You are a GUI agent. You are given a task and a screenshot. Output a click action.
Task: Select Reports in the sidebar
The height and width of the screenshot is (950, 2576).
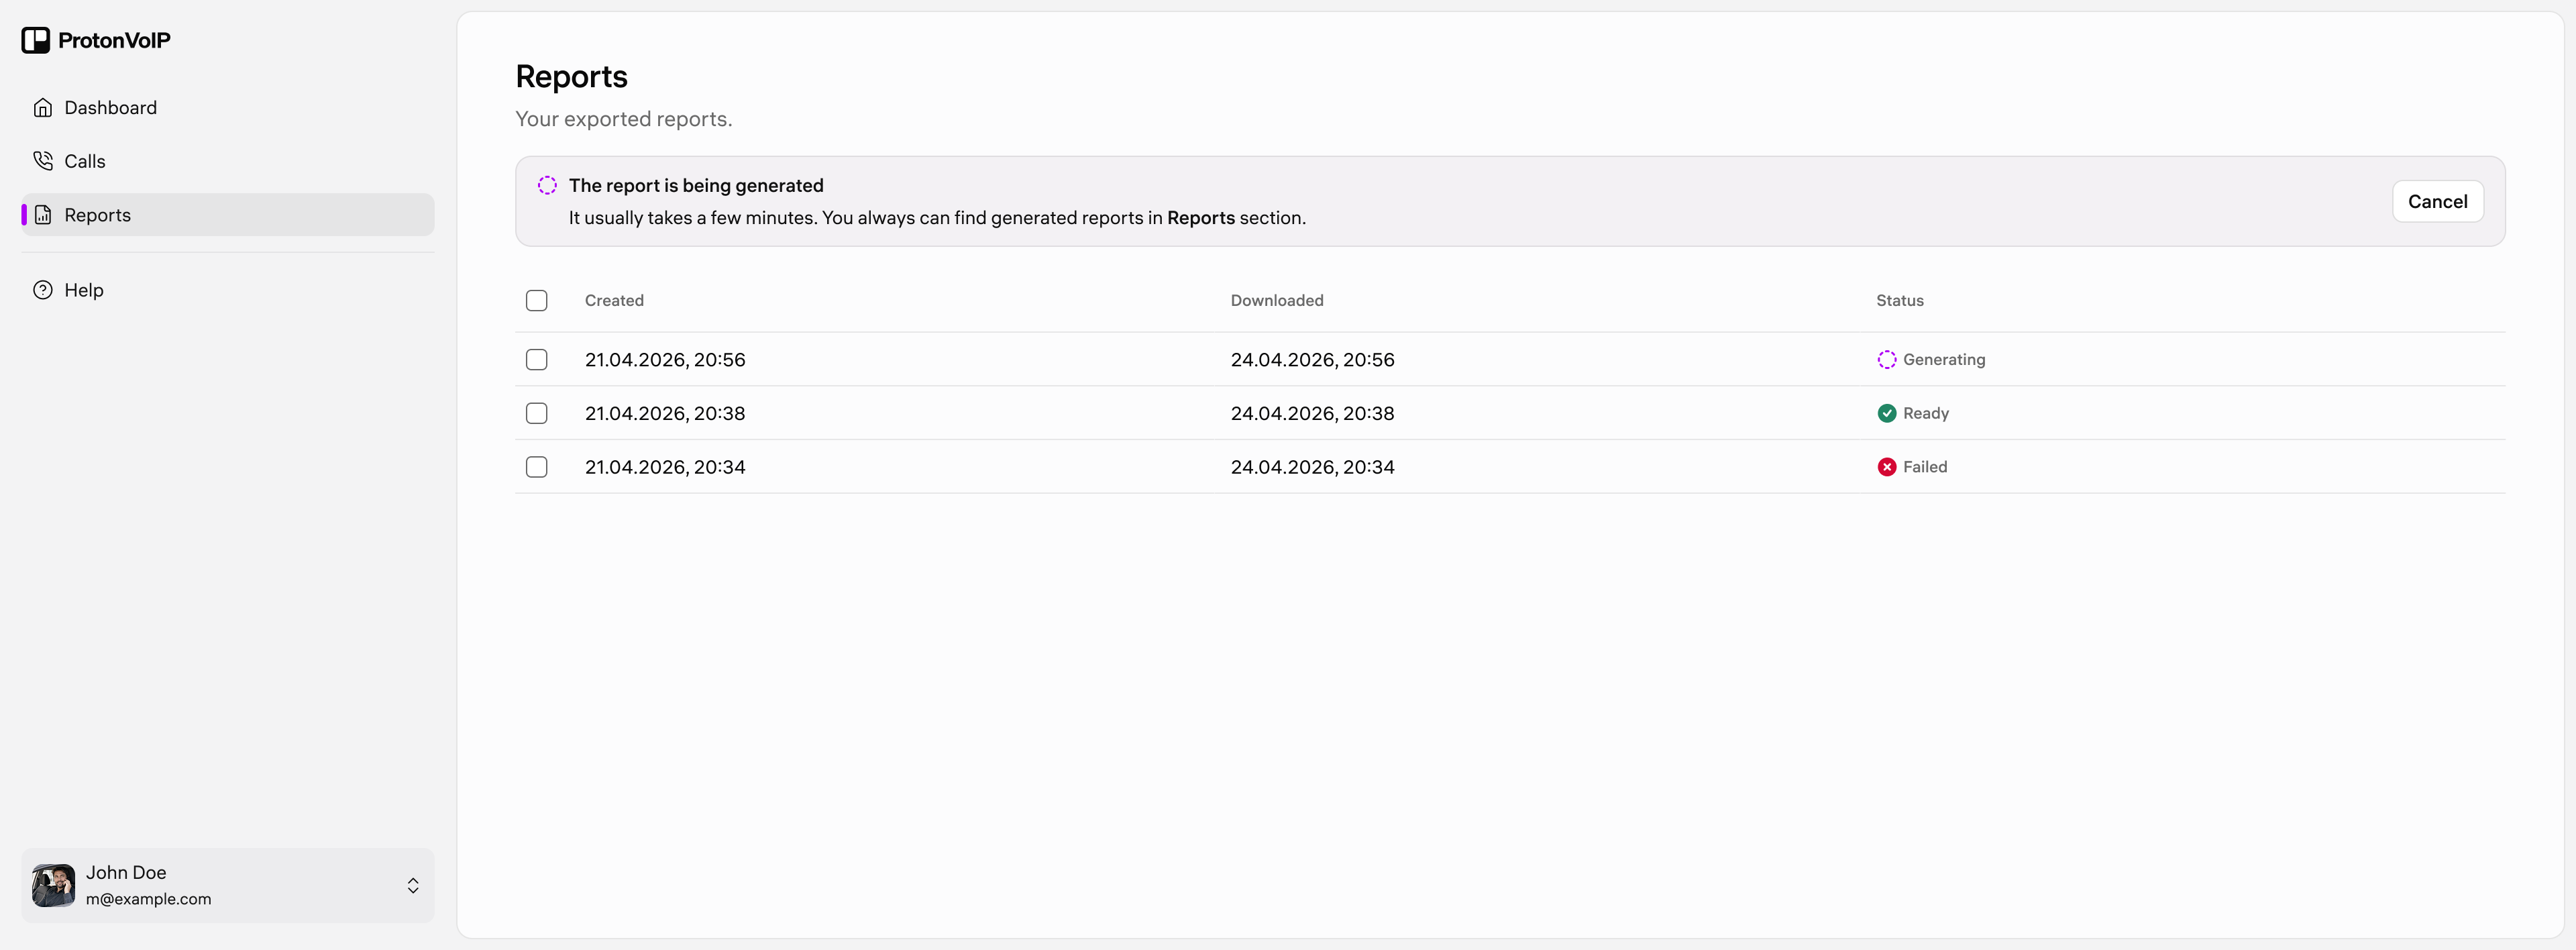click(x=228, y=215)
